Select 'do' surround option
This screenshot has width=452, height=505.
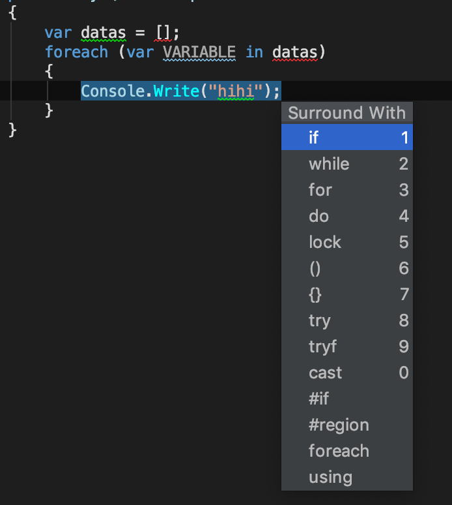[x=346, y=216]
